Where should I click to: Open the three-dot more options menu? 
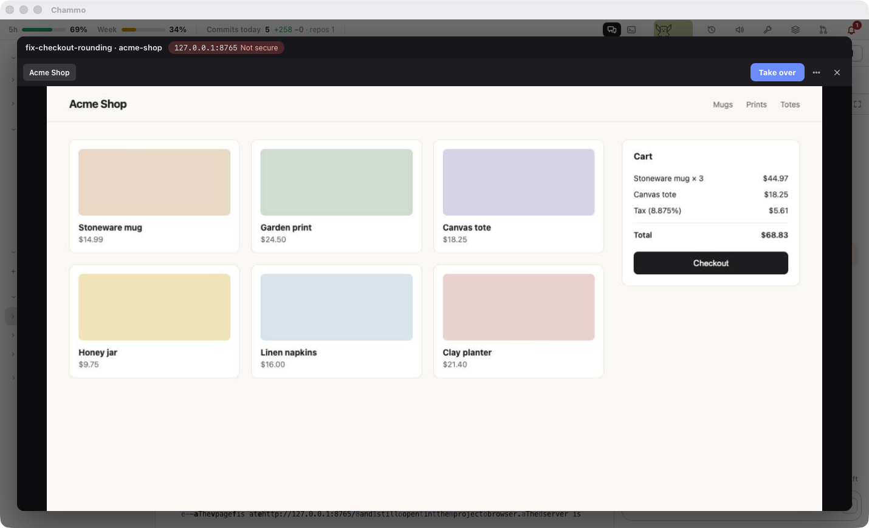coord(816,72)
